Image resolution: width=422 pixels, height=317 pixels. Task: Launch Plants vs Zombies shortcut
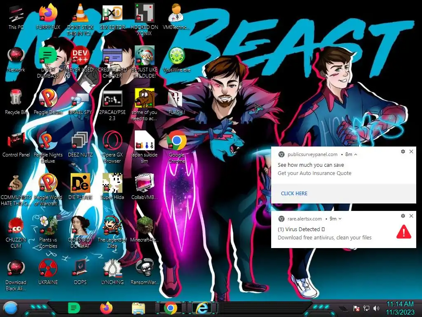coord(48,232)
